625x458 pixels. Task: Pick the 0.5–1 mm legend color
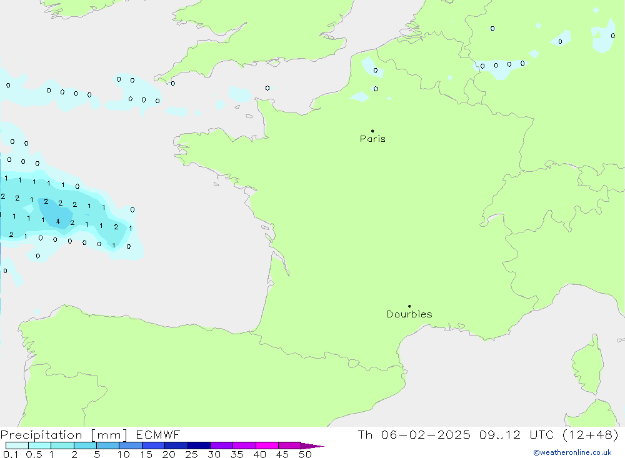tap(40, 446)
